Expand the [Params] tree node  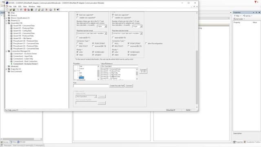pos(7,20)
